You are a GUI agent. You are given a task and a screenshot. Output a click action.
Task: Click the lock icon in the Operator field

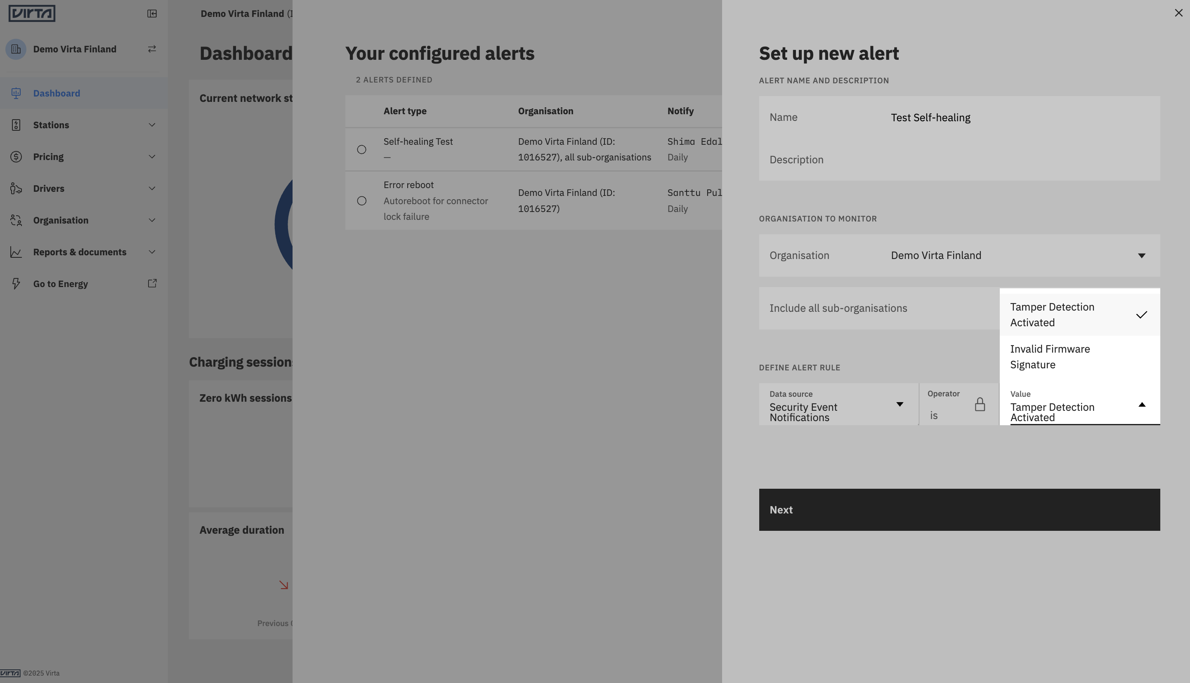[x=980, y=404]
